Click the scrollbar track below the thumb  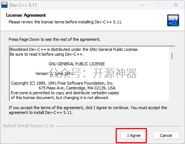tap(172, 80)
